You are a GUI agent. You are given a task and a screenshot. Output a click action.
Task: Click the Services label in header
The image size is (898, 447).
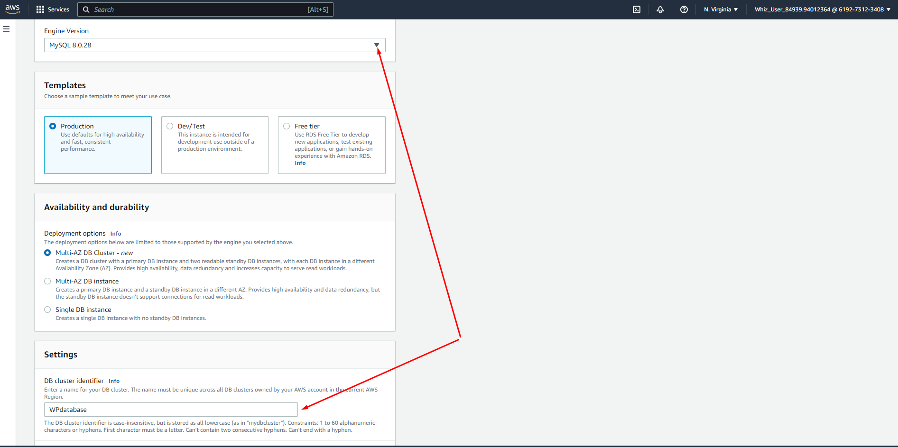point(58,9)
